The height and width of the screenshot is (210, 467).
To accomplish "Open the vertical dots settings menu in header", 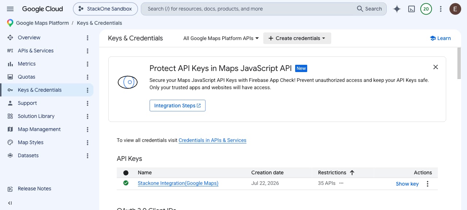I will tap(441, 9).
